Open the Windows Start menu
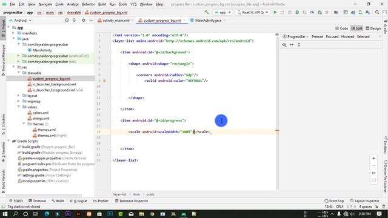Image resolution: width=388 pixels, height=218 pixels. click(x=5, y=214)
